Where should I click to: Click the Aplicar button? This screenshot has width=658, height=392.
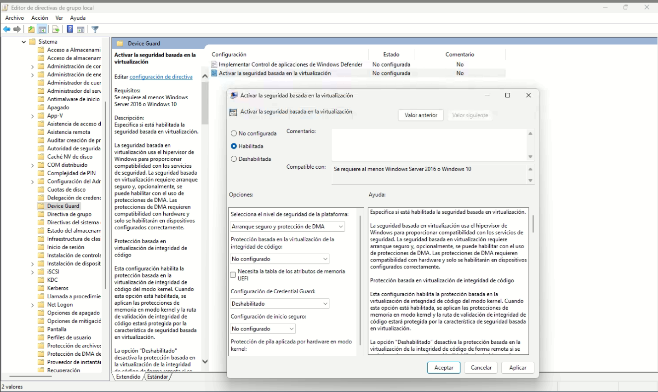(517, 367)
